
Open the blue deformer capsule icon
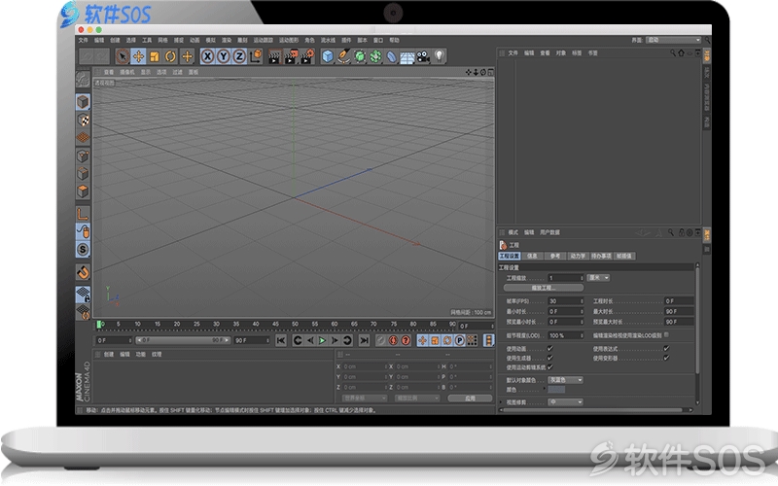pos(392,56)
